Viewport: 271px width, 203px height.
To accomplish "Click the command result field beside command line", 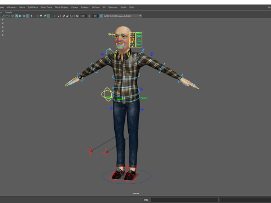I will point(245,200).
